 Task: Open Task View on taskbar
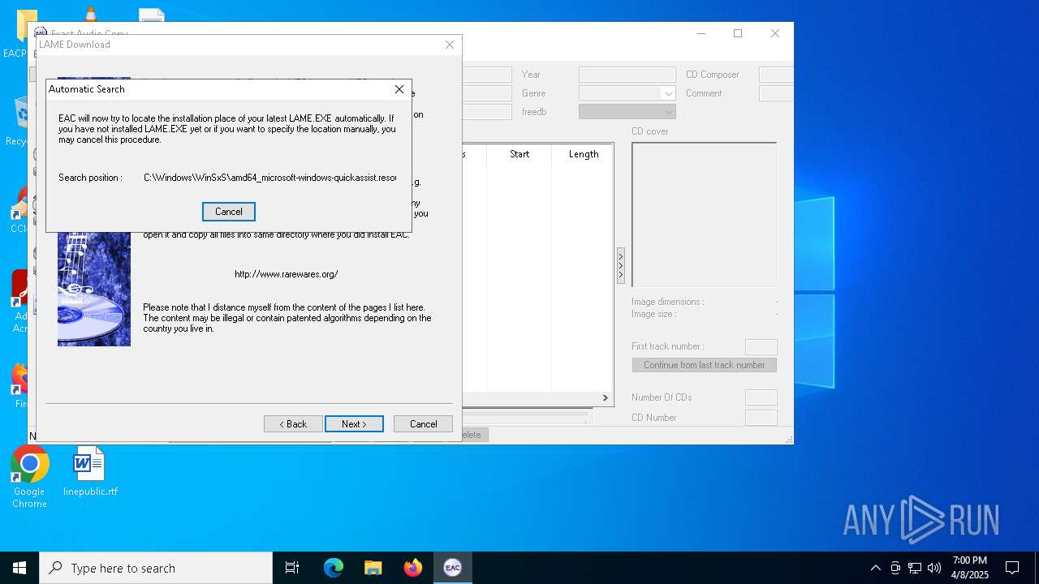[292, 568]
